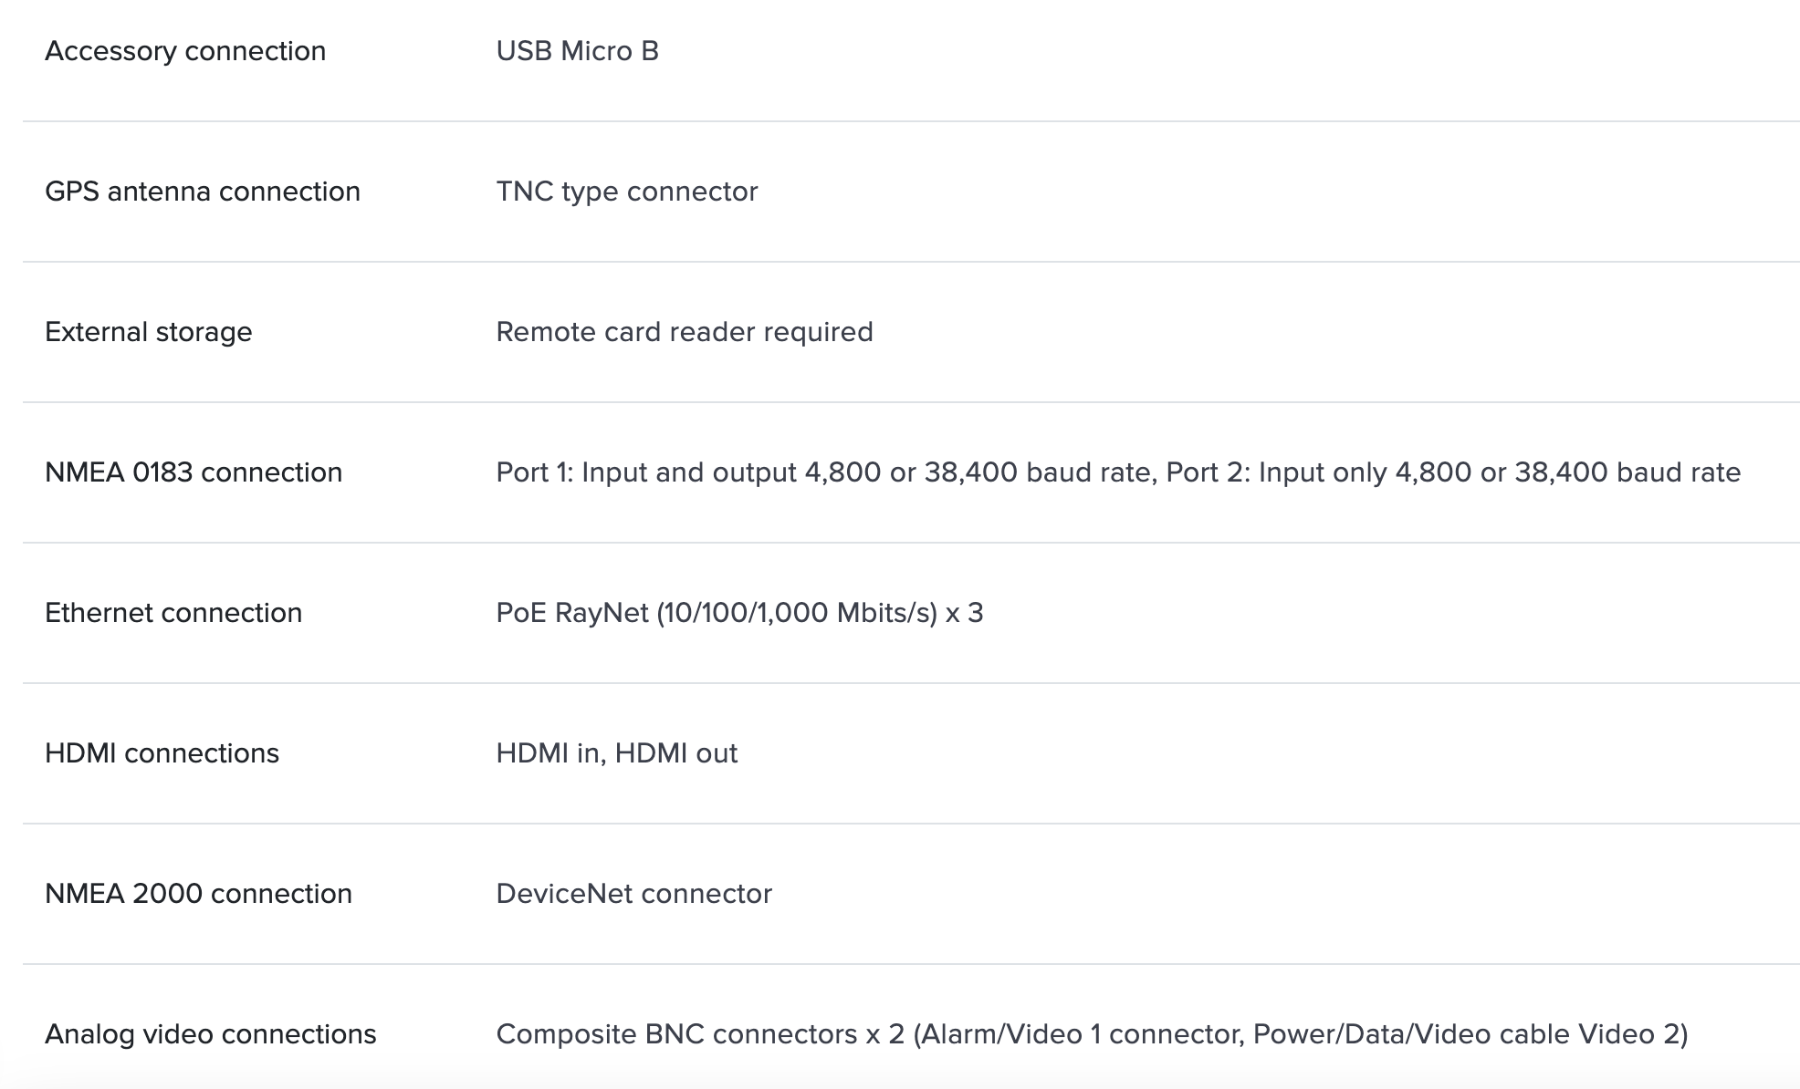Screen dimensions: 1800x1089
Task: Select Remote card reader required text
Action: tap(684, 332)
